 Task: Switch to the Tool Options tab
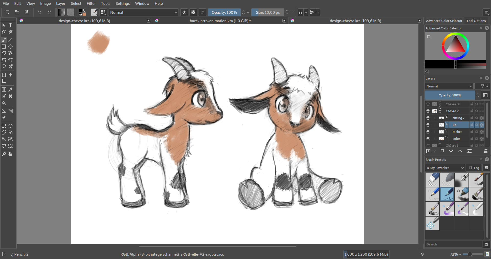[x=476, y=21]
